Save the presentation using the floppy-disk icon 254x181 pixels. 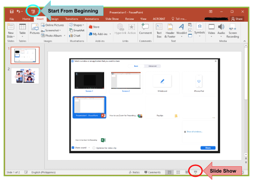coord(12,11)
